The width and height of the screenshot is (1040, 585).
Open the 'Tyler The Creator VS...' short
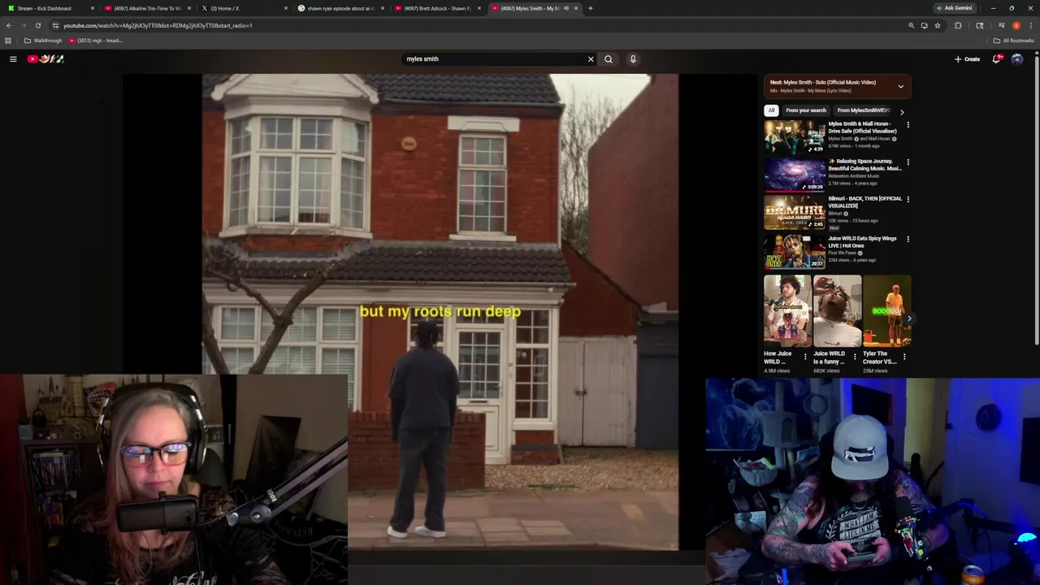coord(886,310)
